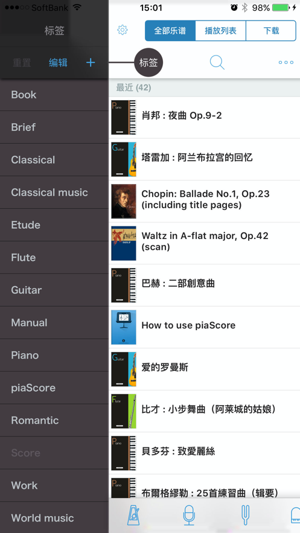Tap the microphone recorder icon

coord(189,515)
